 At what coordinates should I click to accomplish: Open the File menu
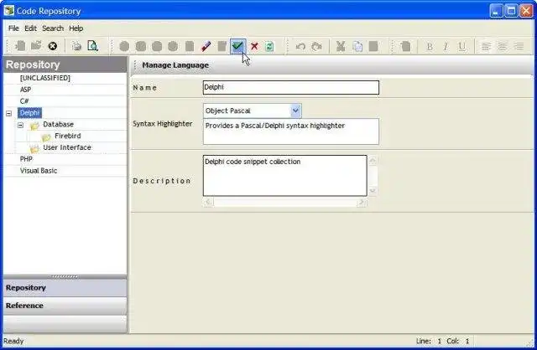[13, 28]
